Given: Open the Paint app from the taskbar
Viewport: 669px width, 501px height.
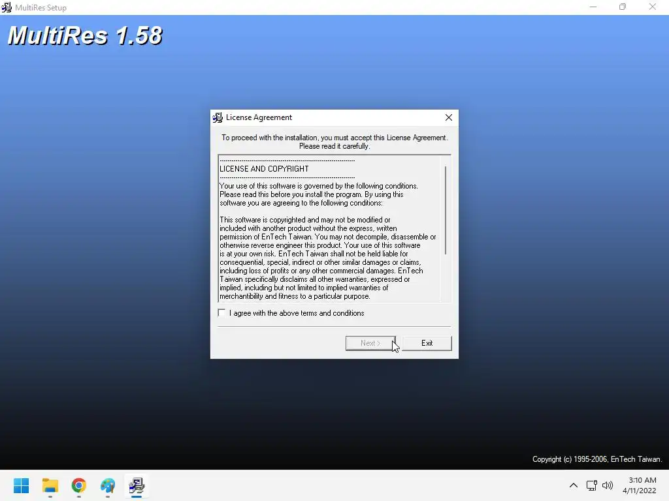Looking at the screenshot, I should click(x=108, y=485).
